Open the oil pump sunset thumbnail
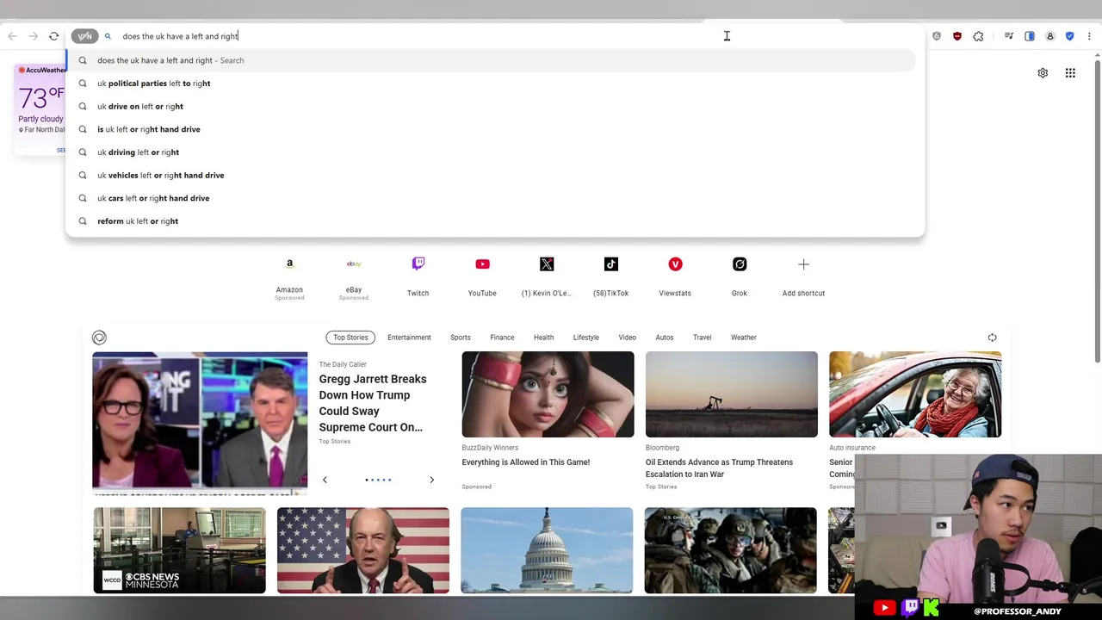Viewport: 1102px width, 620px height. click(732, 394)
